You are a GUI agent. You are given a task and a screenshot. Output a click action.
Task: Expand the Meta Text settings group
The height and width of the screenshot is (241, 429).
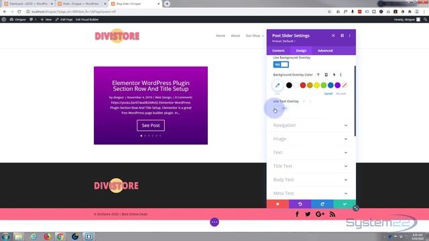click(x=311, y=193)
